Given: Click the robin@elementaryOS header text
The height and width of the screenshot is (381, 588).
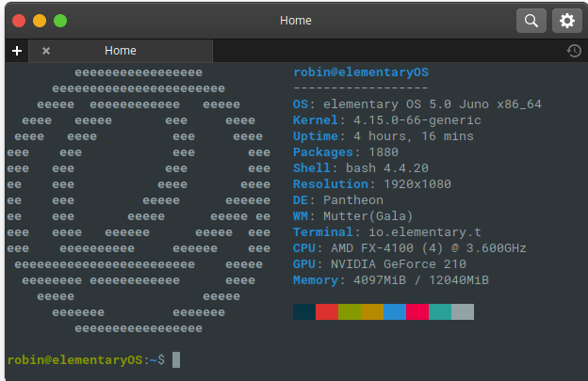Looking at the screenshot, I should [x=361, y=71].
